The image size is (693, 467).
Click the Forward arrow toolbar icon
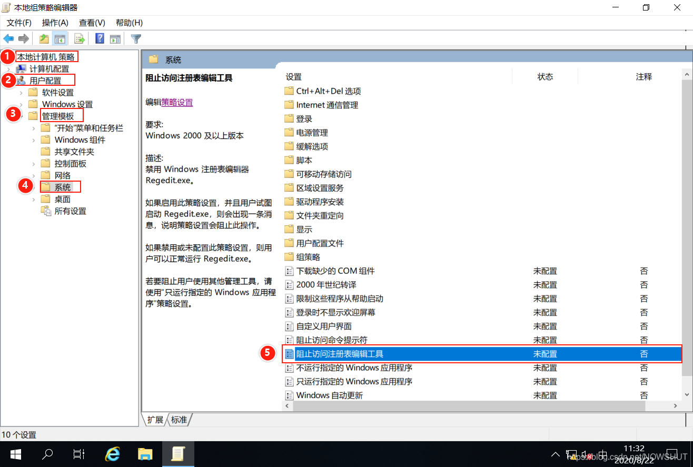click(23, 38)
